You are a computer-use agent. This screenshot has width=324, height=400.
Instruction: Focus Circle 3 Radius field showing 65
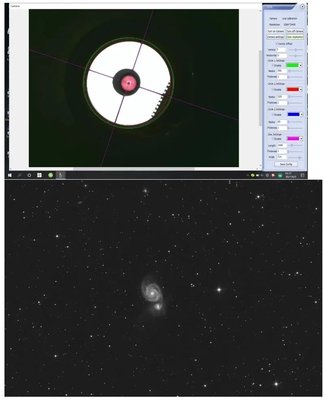pyautogui.click(x=282, y=122)
